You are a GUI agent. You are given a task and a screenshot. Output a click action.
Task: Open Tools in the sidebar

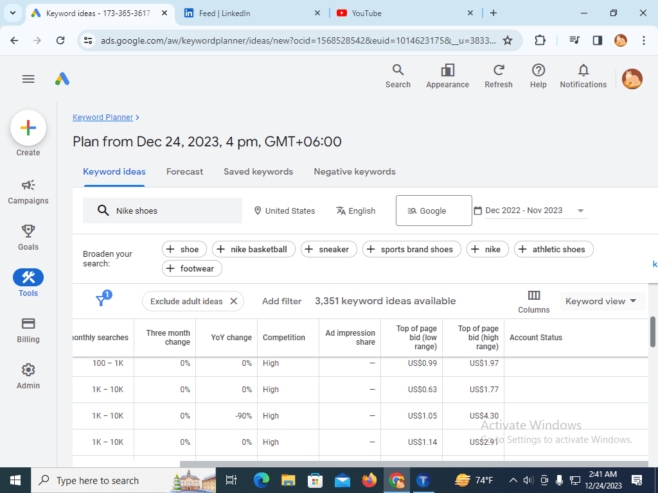(28, 283)
